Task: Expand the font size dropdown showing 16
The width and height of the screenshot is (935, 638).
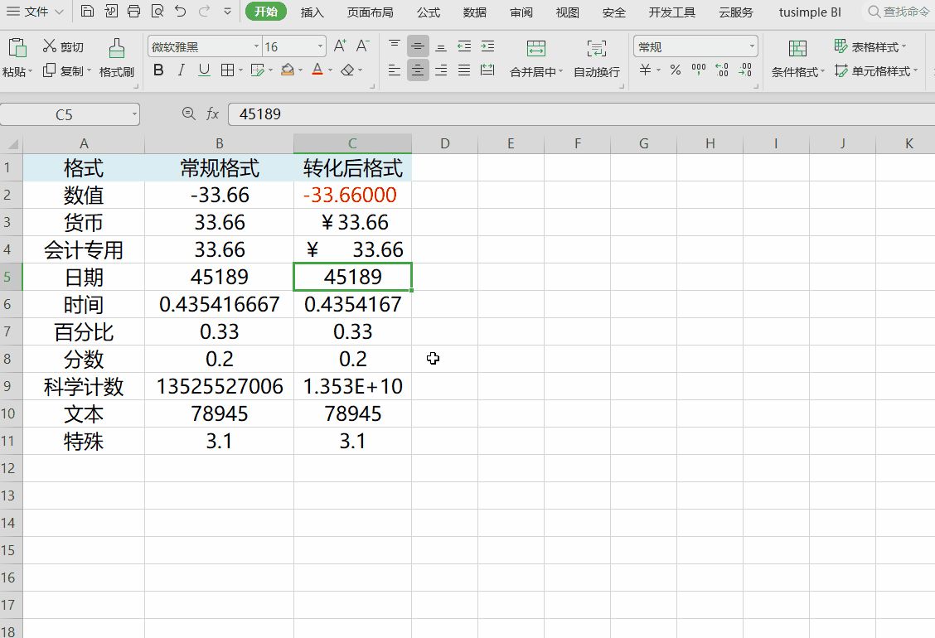Action: tap(321, 47)
